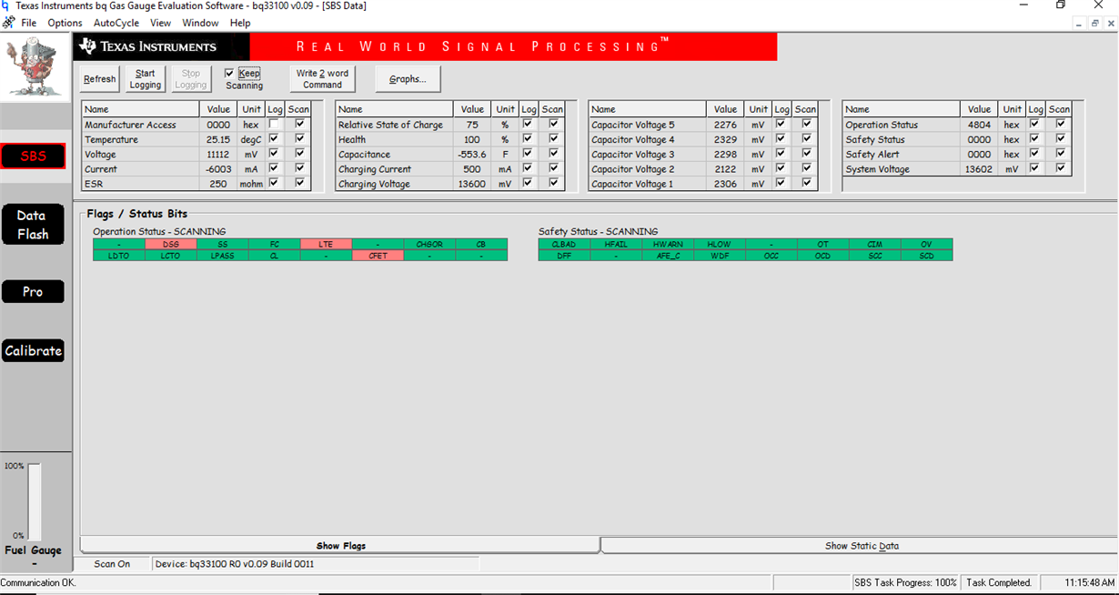Image resolution: width=1119 pixels, height=595 pixels.
Task: Click the CB flag in Operation Status
Action: point(481,244)
